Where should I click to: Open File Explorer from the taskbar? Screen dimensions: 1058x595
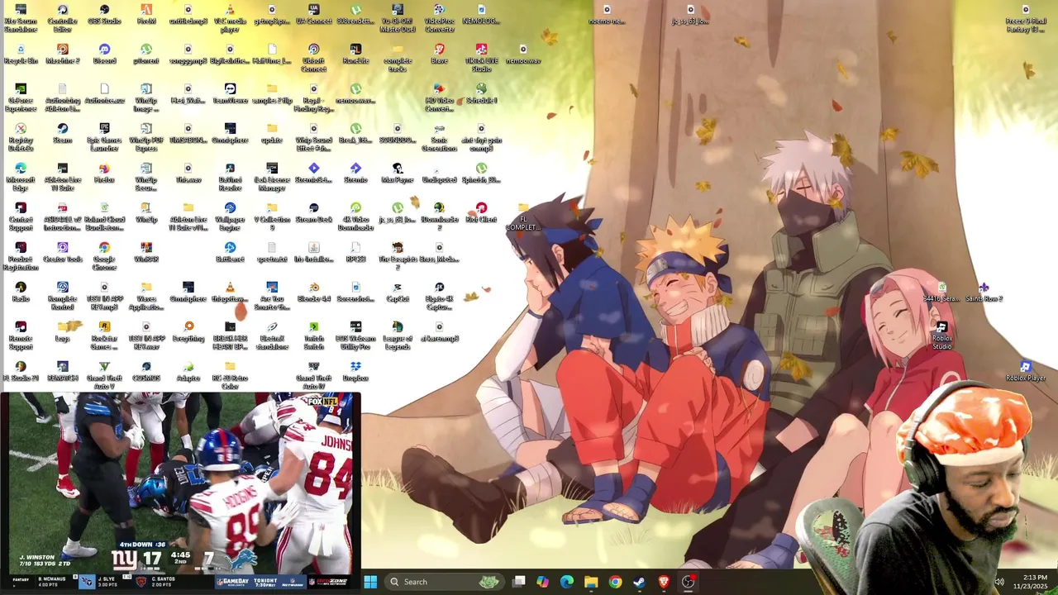tap(591, 582)
